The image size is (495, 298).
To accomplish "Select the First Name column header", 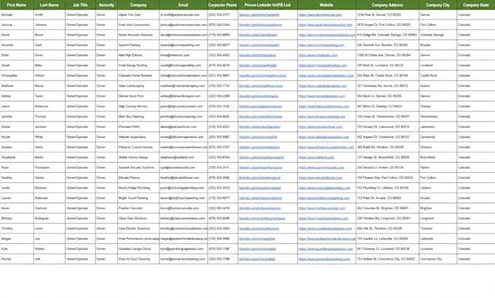I will 17,5.
